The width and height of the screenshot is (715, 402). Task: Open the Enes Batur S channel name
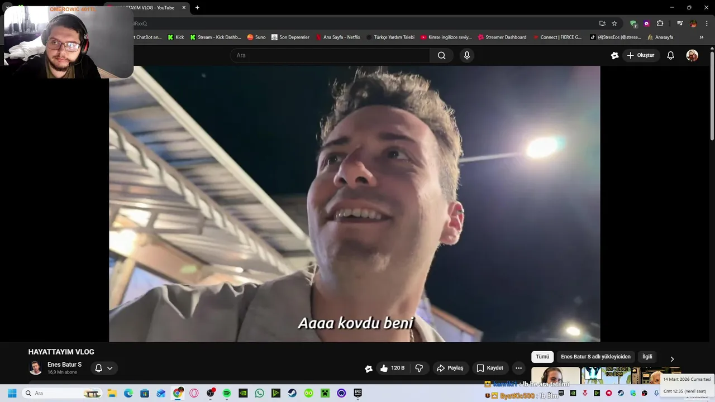click(64, 365)
